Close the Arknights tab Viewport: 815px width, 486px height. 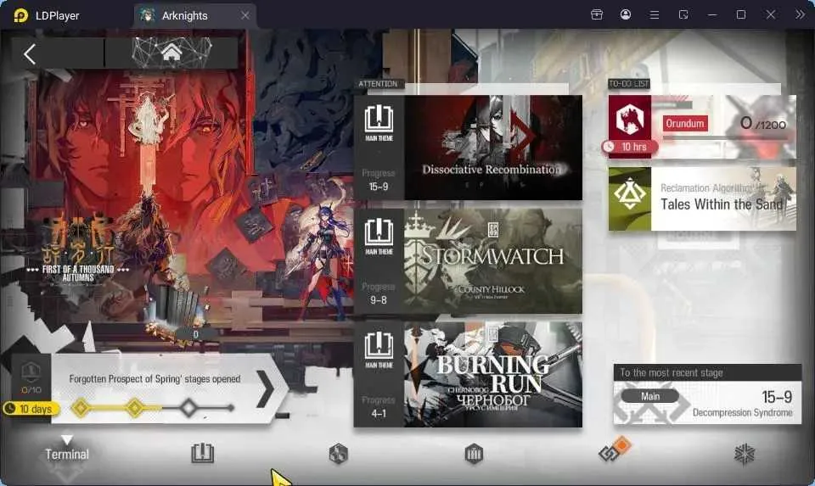[x=245, y=15]
